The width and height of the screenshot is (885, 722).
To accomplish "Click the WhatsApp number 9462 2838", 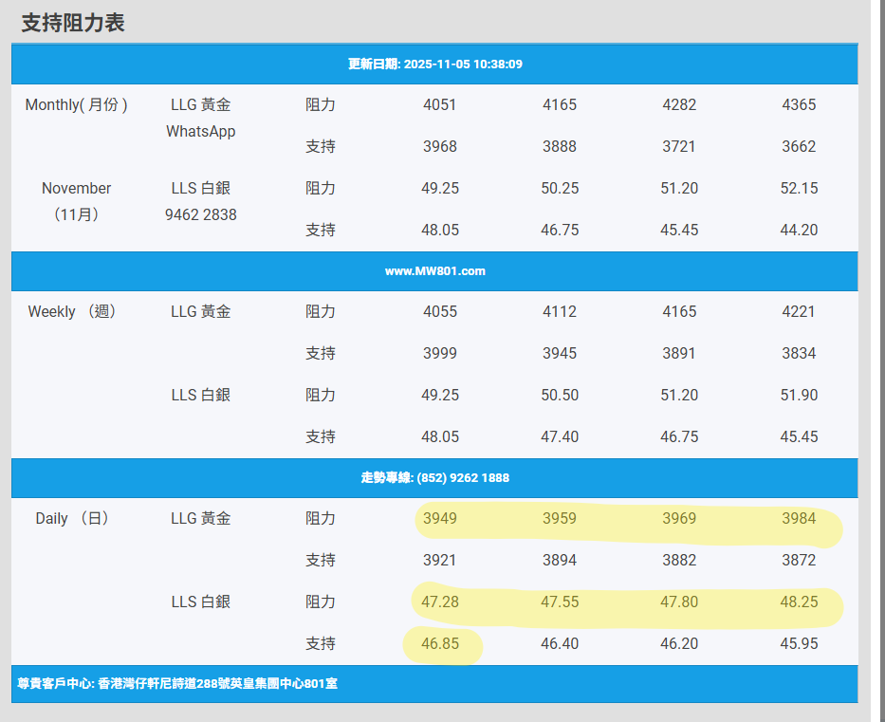I will tap(200, 215).
